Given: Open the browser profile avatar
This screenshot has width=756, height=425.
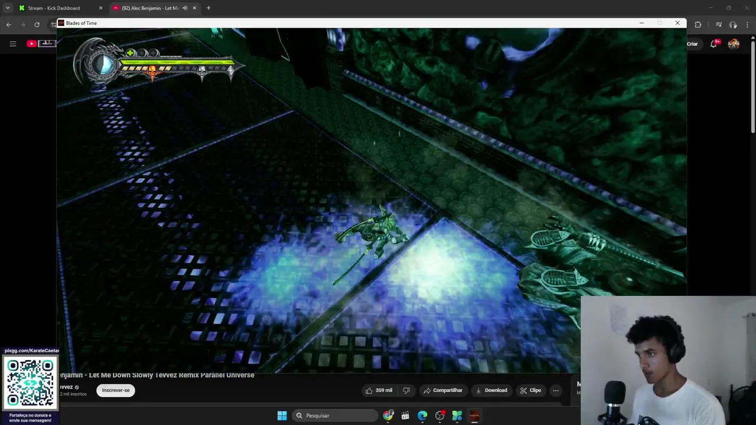Looking at the screenshot, I should point(733,25).
